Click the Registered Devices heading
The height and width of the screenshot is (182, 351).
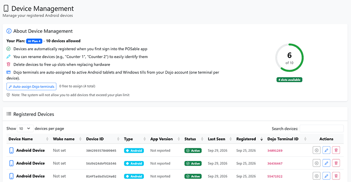click(34, 114)
